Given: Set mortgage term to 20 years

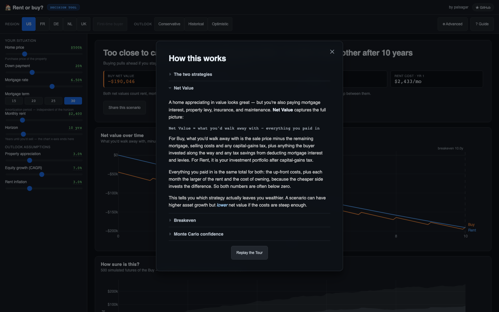Looking at the screenshot, I should (34, 101).
